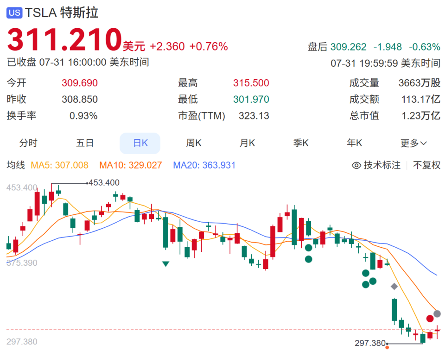Switch to the 分时 tab
Image resolution: width=445 pixels, height=356 pixels.
pos(28,143)
